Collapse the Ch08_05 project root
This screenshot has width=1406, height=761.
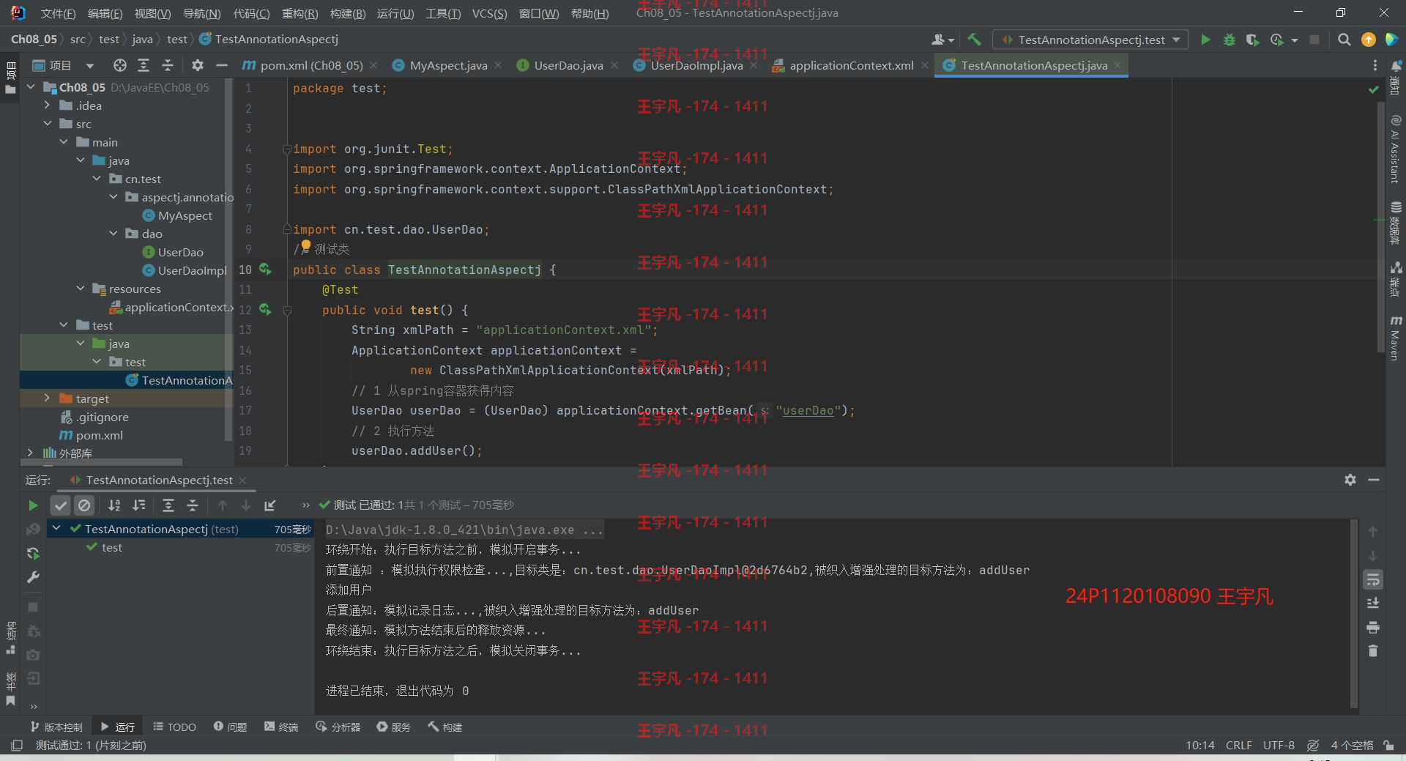[x=31, y=87]
